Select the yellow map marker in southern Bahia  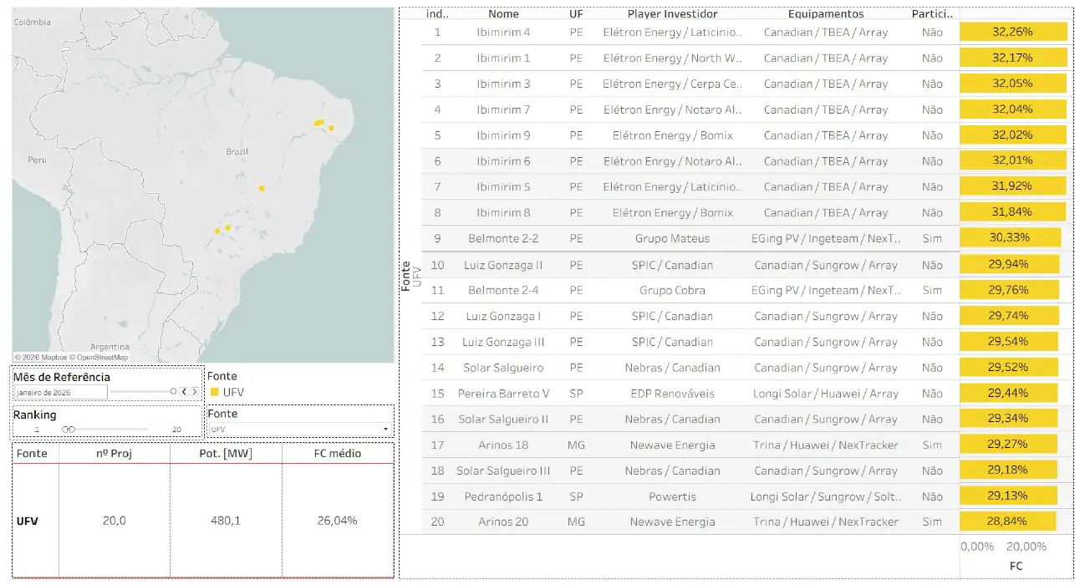262,189
